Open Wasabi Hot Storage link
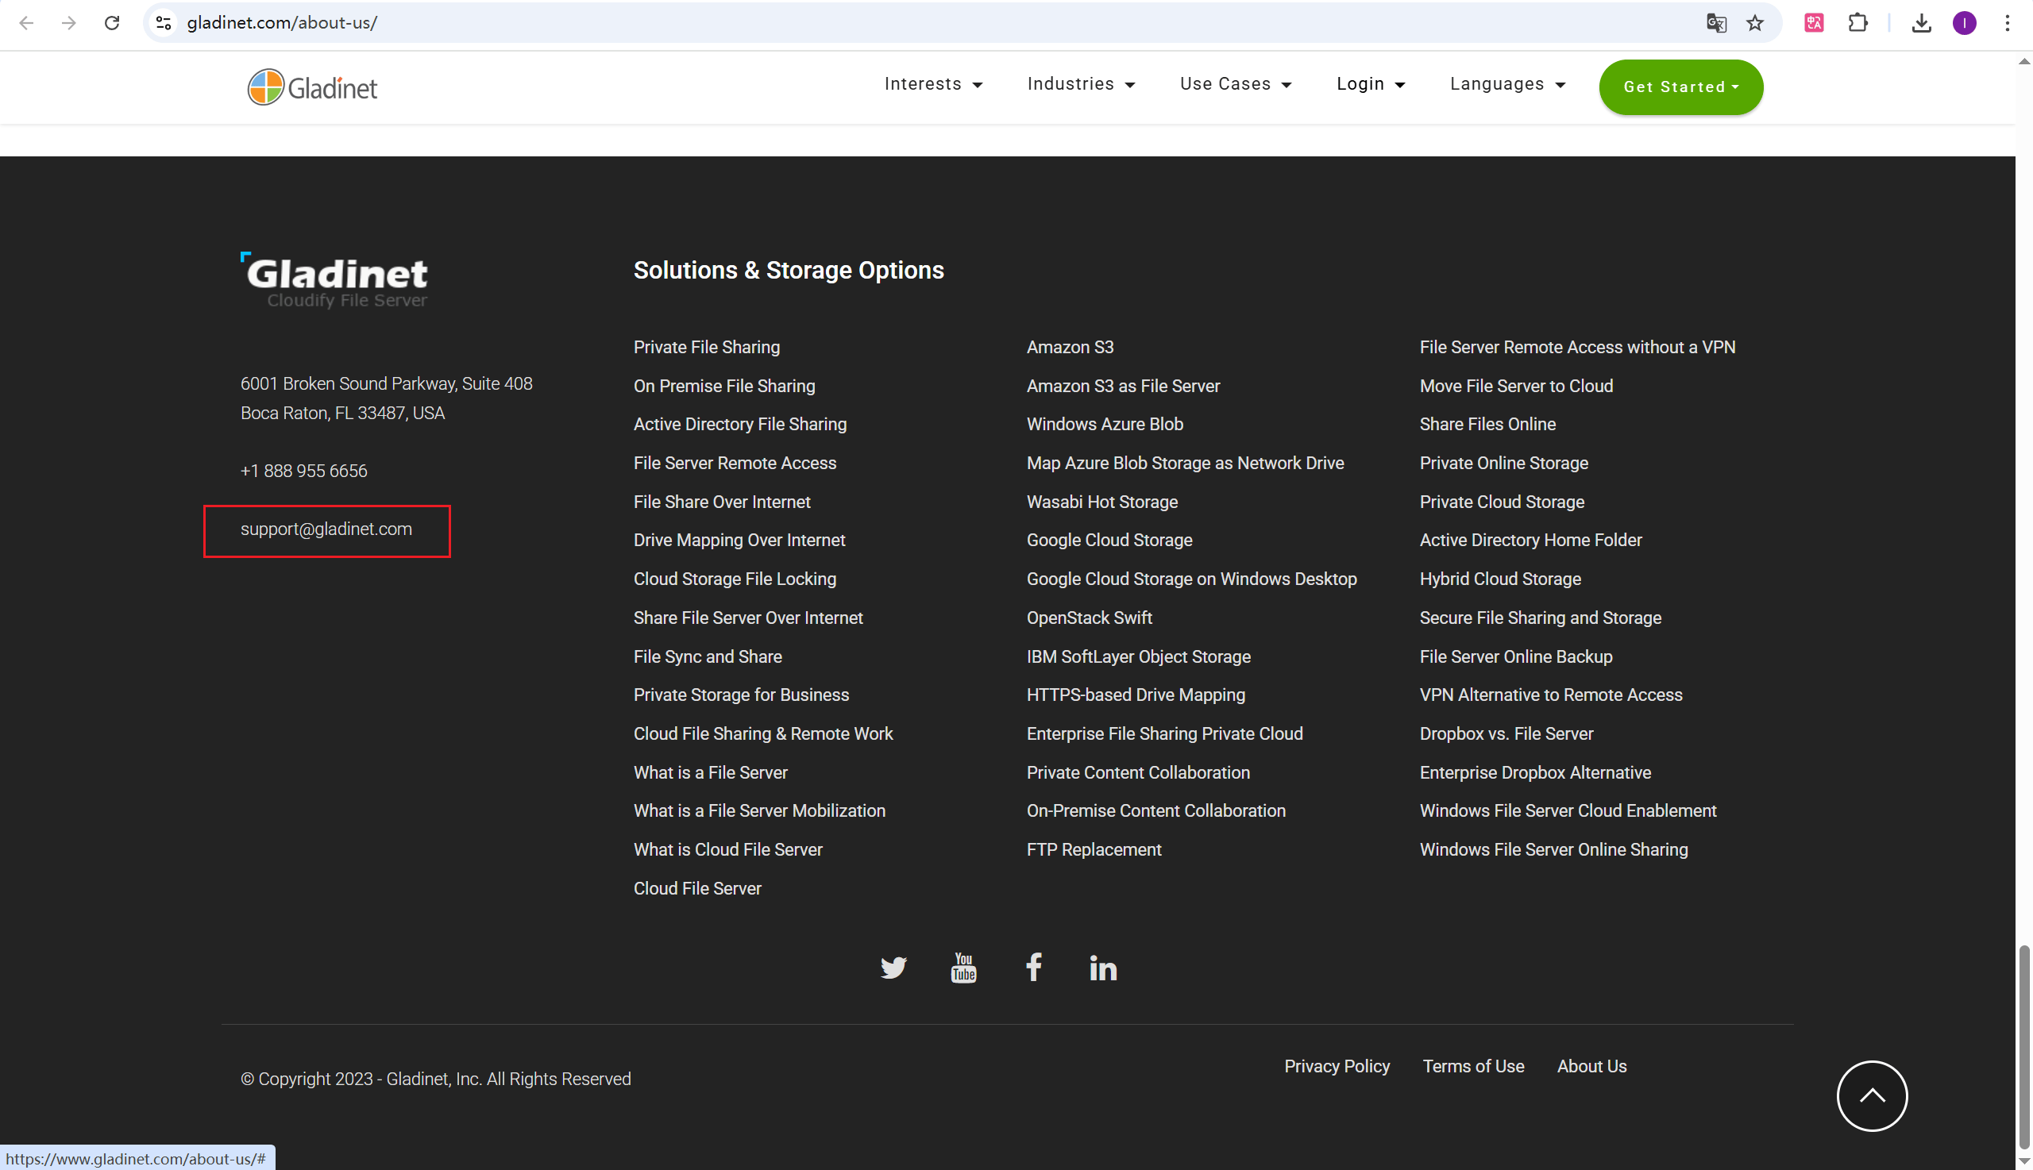 click(1102, 502)
